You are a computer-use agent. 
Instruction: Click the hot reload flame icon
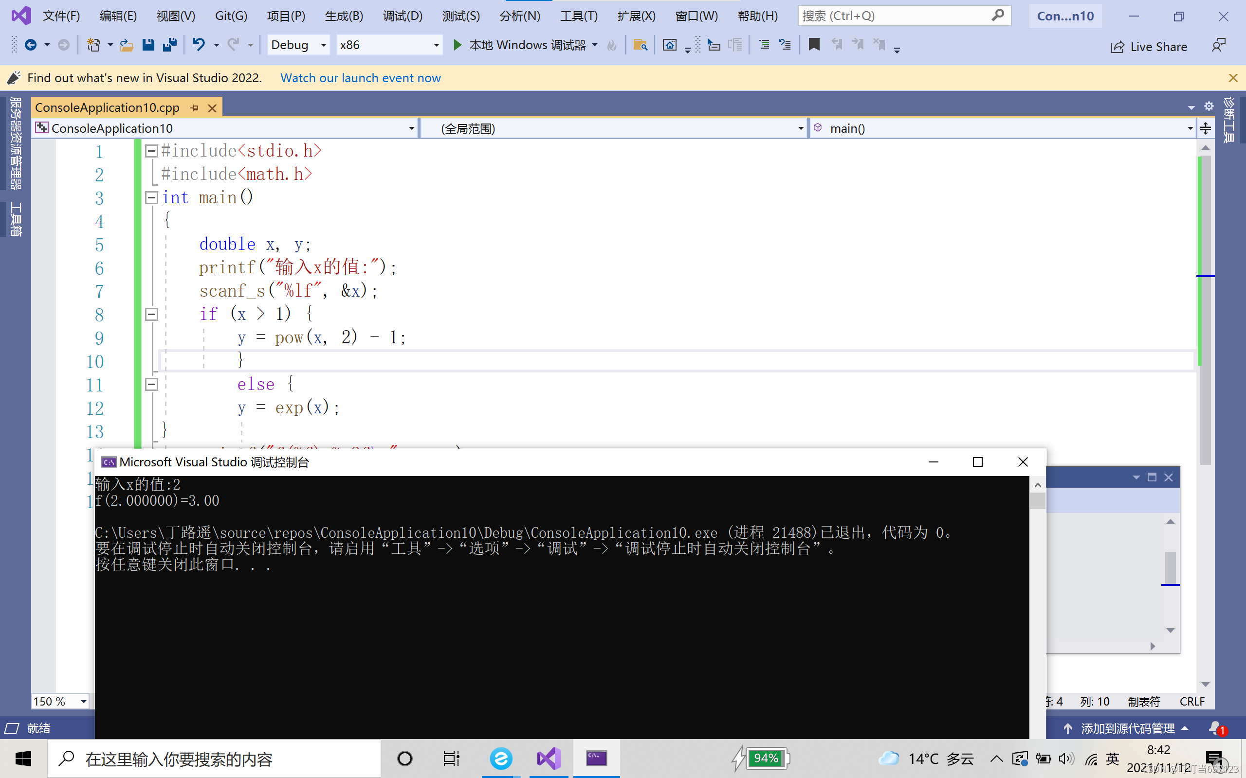tap(612, 45)
